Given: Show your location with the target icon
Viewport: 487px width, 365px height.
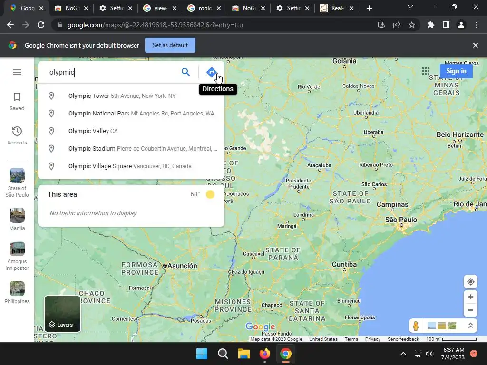Looking at the screenshot, I should pos(470,282).
